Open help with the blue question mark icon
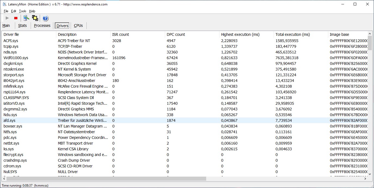The image size is (374, 188). click(45, 18)
